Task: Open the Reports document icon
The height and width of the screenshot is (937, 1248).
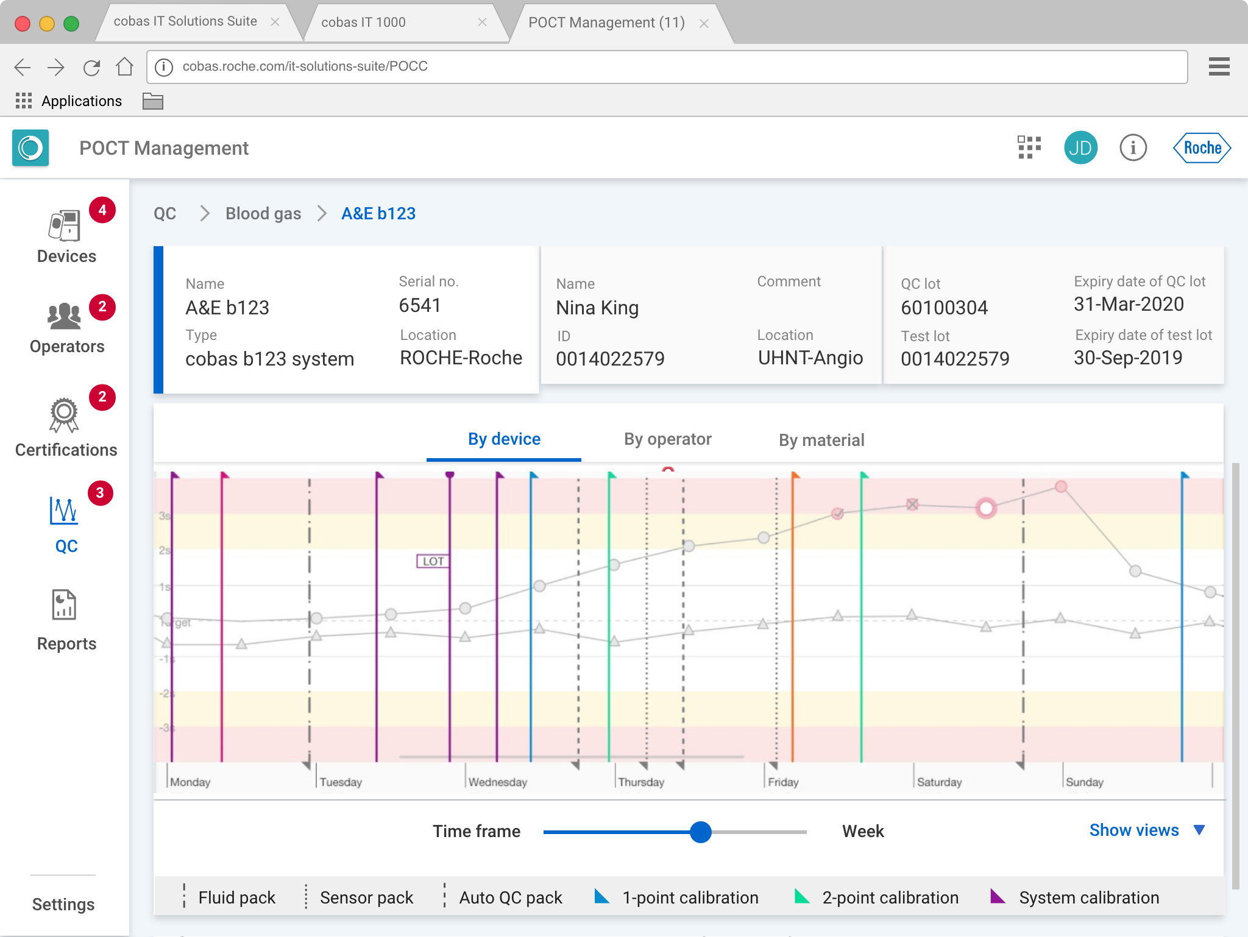Action: (x=64, y=605)
